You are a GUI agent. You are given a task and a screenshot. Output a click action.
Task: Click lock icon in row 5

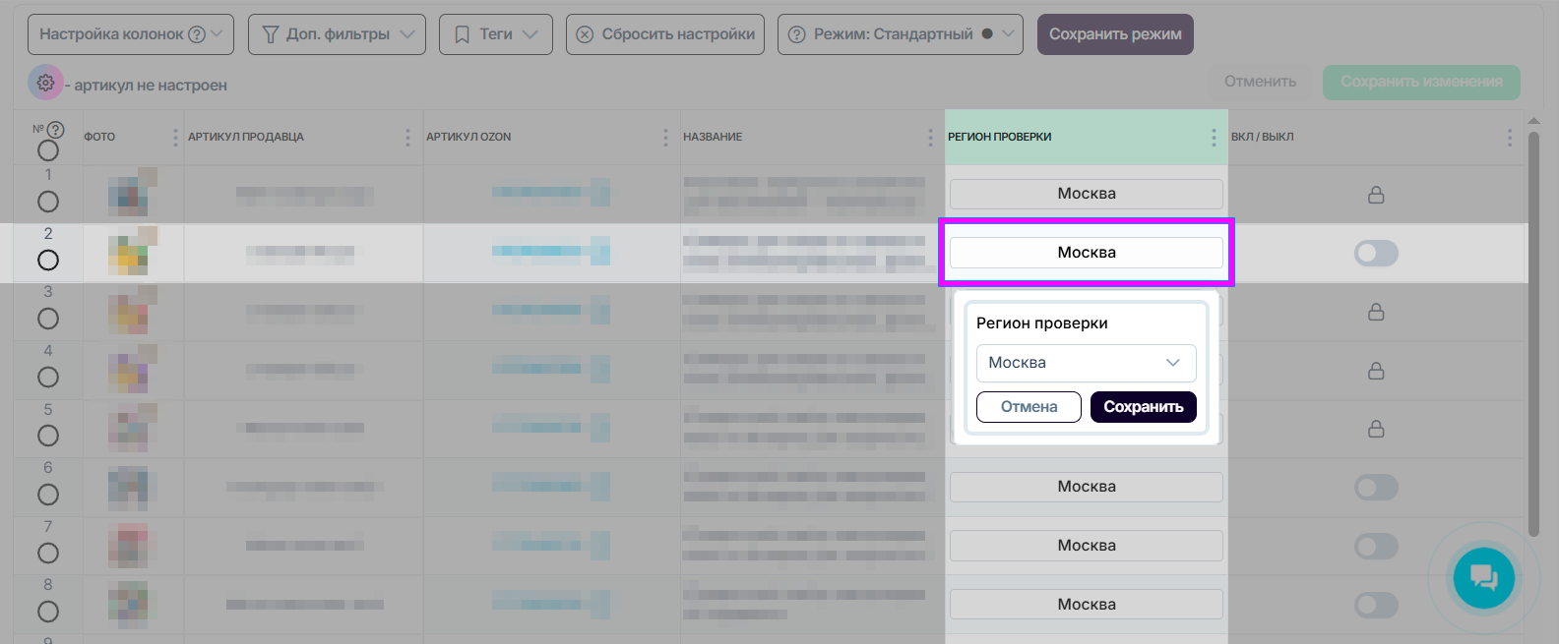[1376, 429]
